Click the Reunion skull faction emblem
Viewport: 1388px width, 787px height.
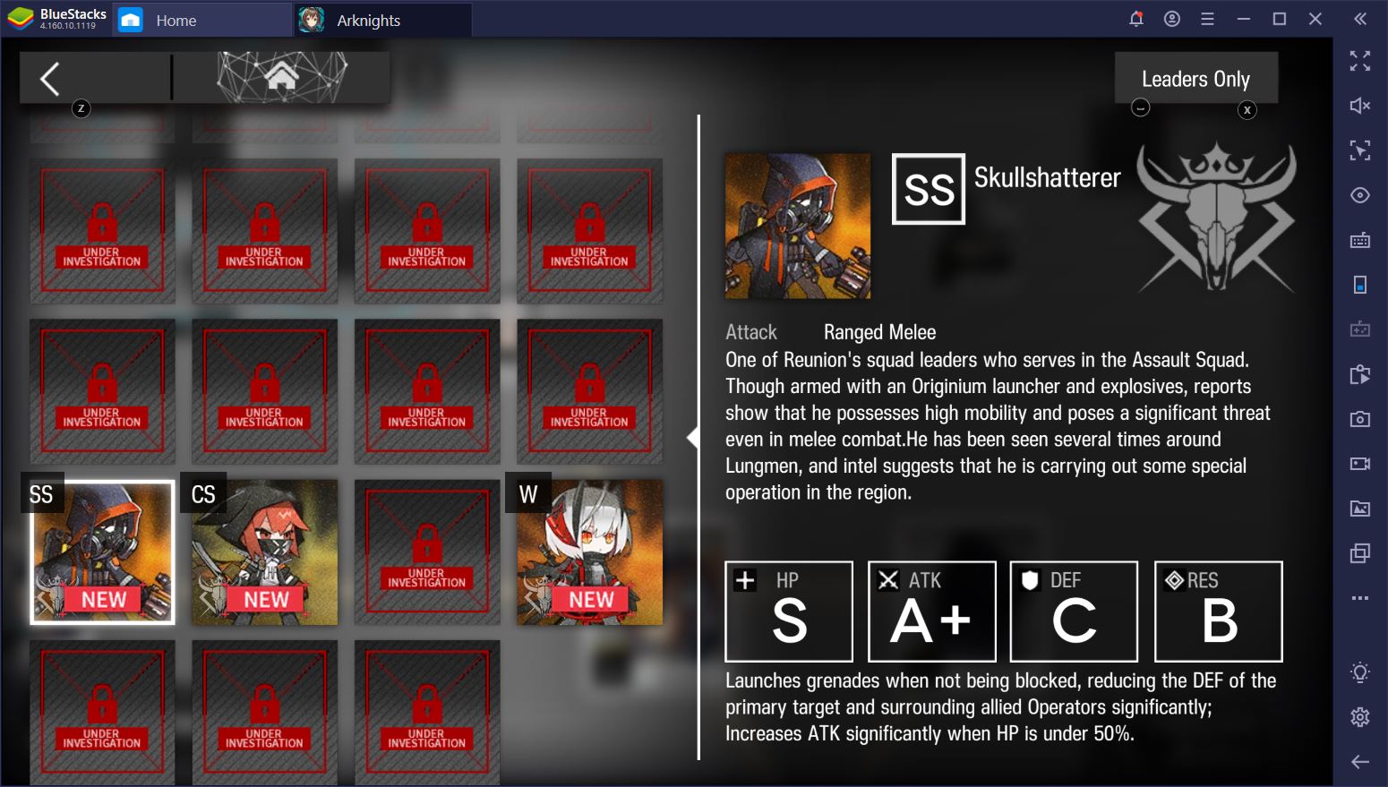click(1216, 218)
